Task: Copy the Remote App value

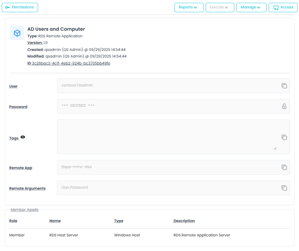Action: pyautogui.click(x=284, y=167)
